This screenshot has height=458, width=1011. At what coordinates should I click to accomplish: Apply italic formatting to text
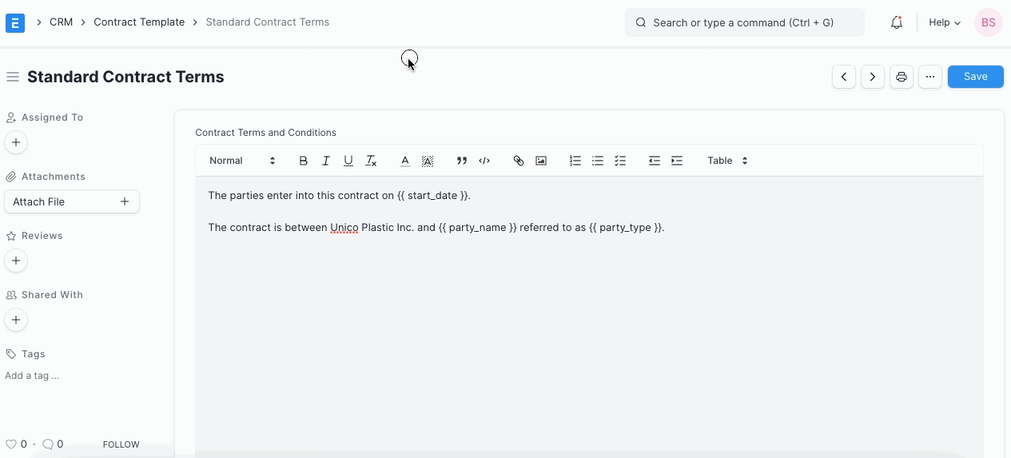click(326, 161)
